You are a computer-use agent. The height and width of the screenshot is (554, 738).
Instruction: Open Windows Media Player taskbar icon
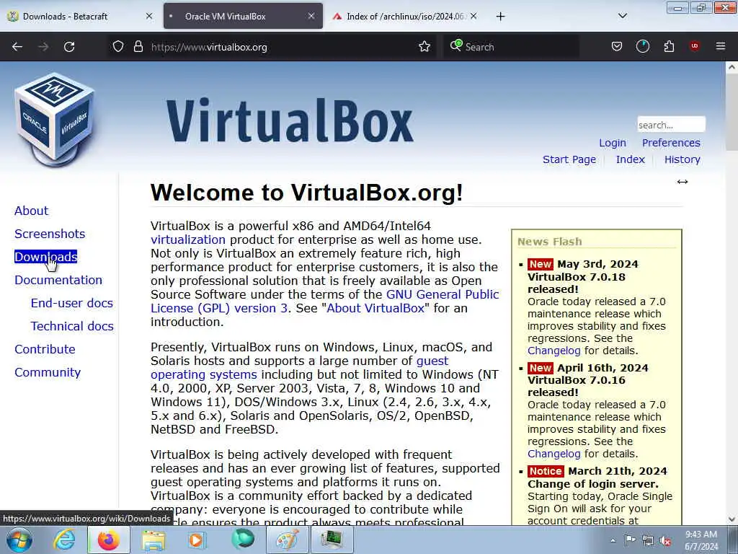[197, 540]
